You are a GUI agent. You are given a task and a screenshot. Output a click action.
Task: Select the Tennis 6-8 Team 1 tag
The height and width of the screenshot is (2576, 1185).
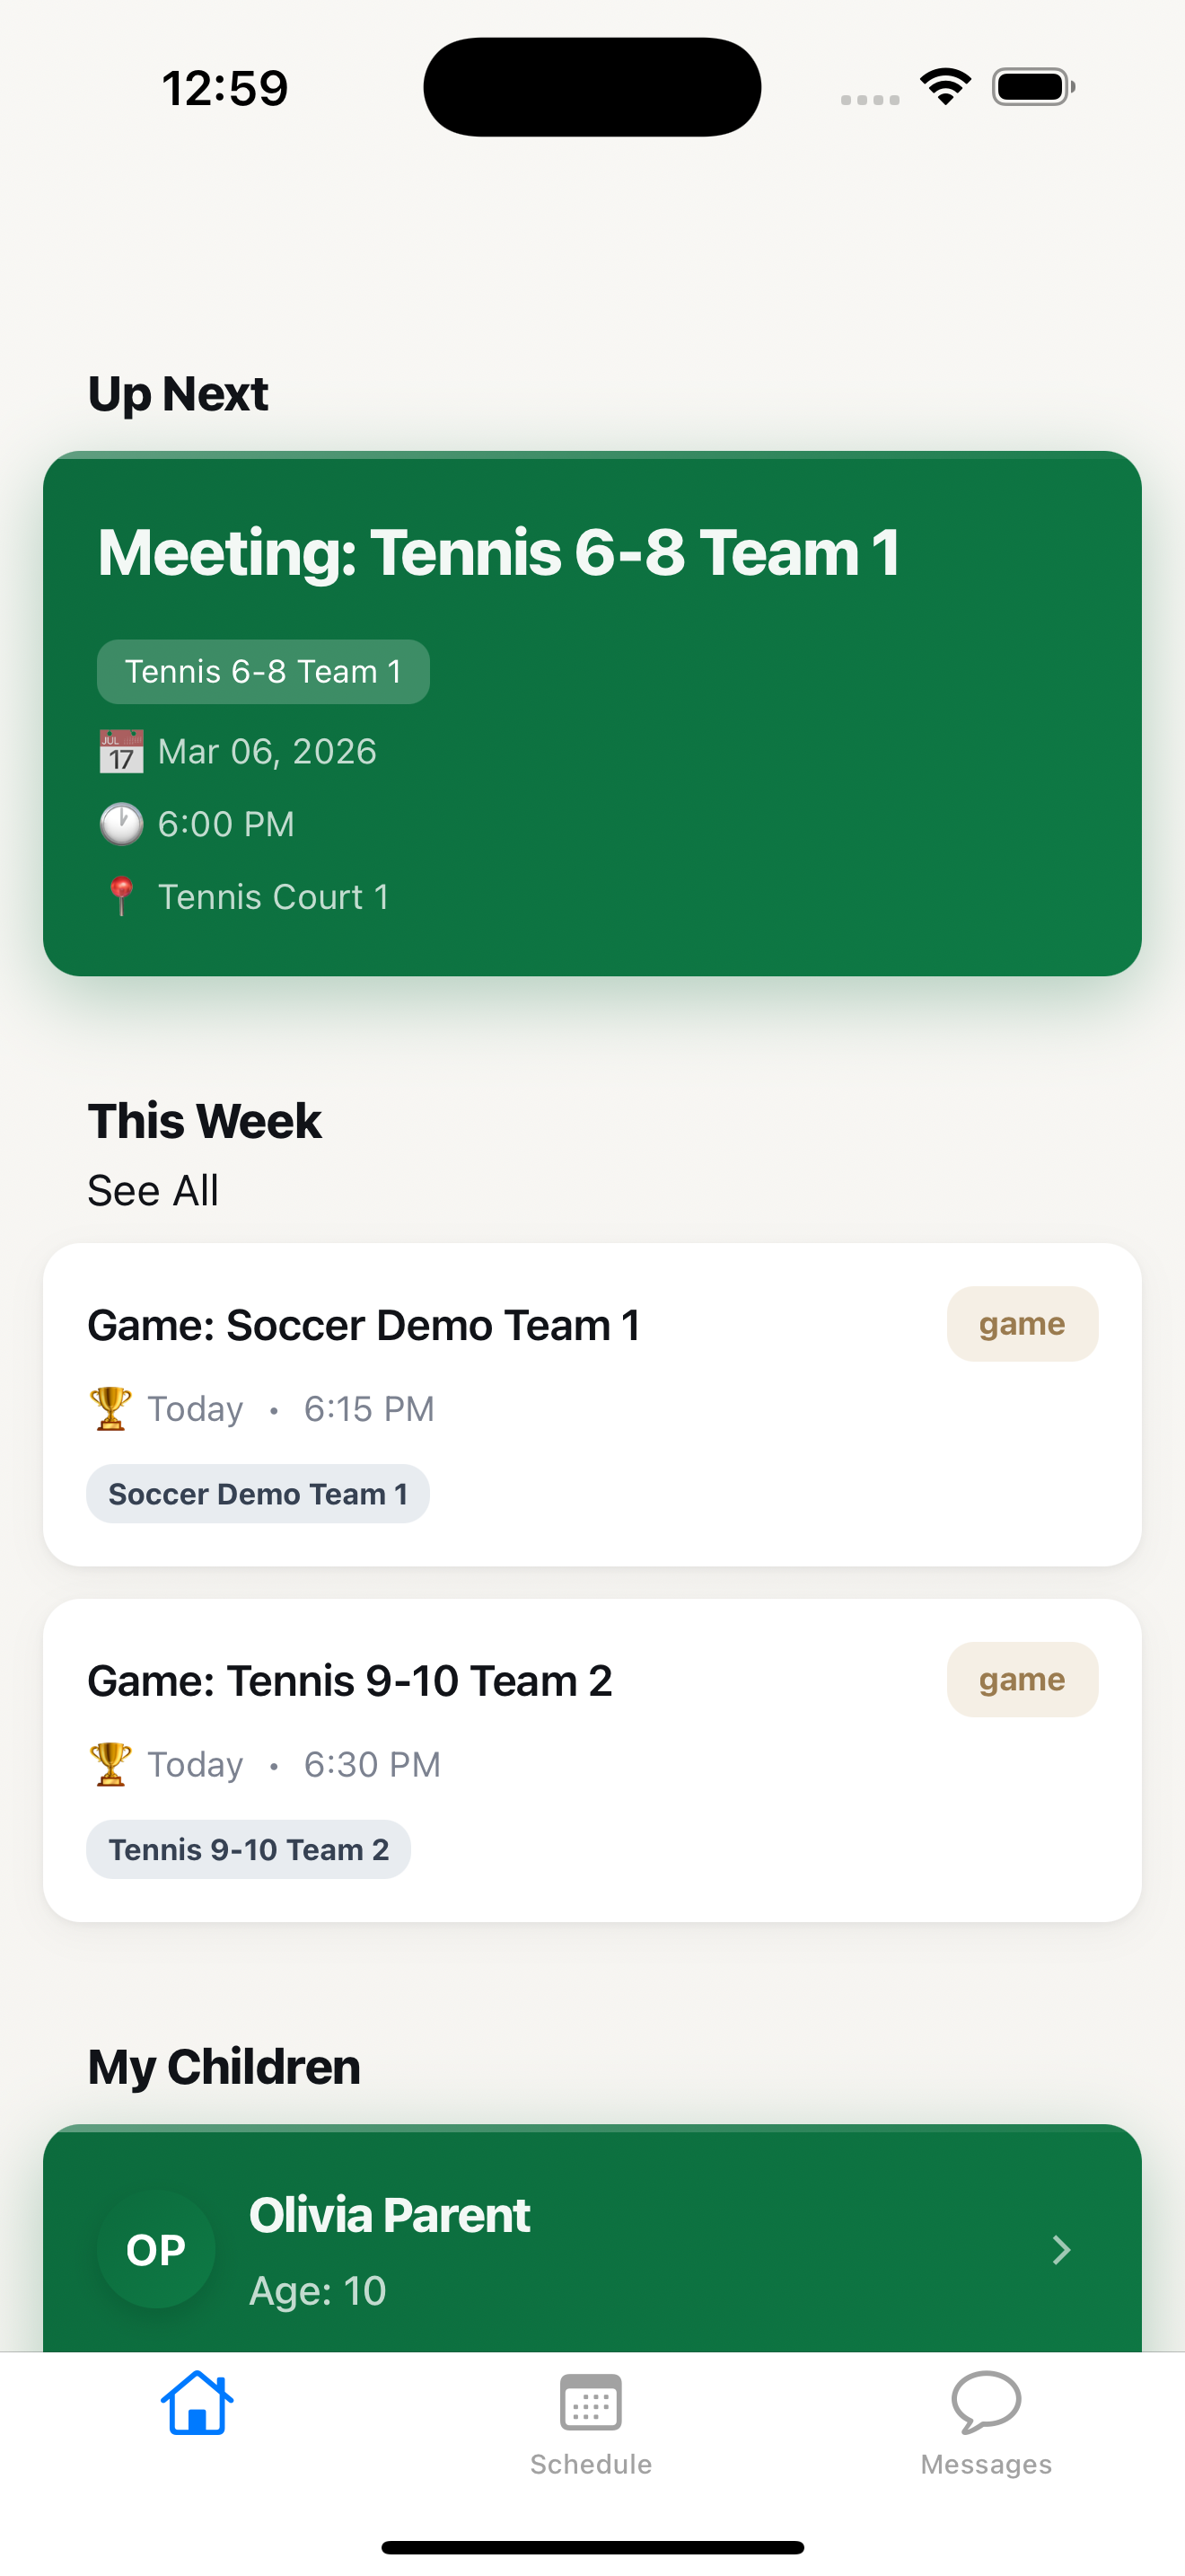click(x=263, y=671)
